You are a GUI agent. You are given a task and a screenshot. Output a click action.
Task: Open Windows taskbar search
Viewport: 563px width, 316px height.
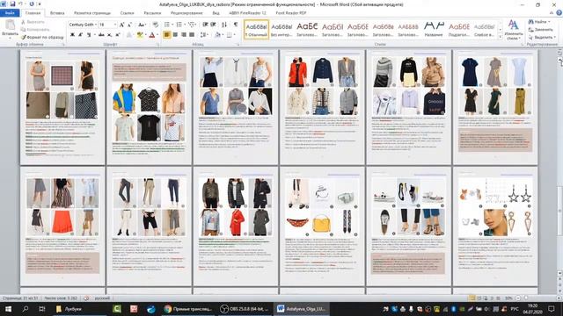coord(26,308)
